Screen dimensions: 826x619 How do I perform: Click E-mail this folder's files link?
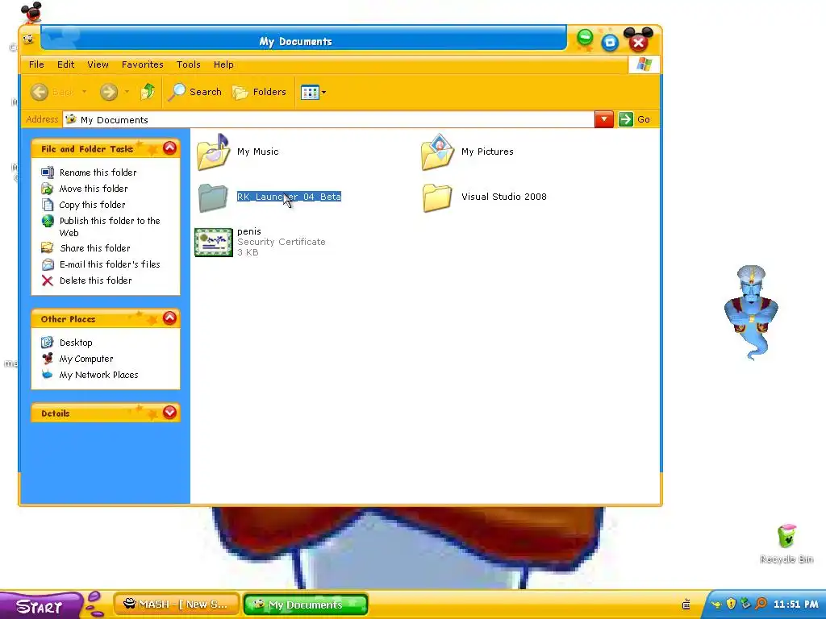(110, 264)
